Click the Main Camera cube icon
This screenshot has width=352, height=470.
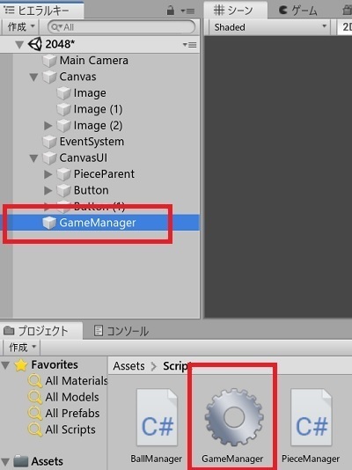click(49, 61)
